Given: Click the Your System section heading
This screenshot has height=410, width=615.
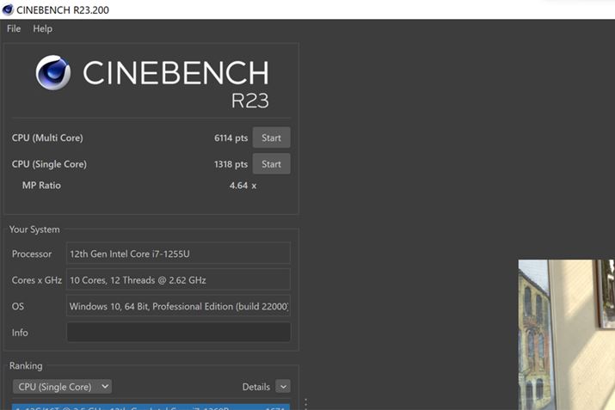Looking at the screenshot, I should pyautogui.click(x=34, y=229).
